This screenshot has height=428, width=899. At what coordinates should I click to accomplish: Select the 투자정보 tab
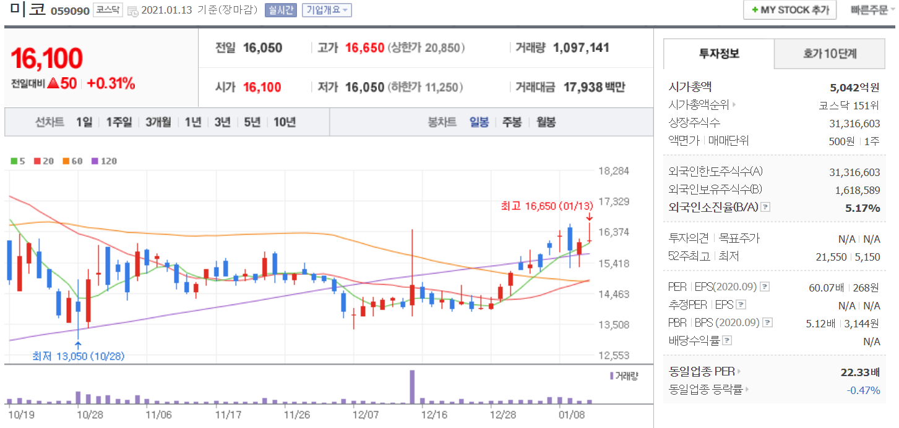point(719,54)
